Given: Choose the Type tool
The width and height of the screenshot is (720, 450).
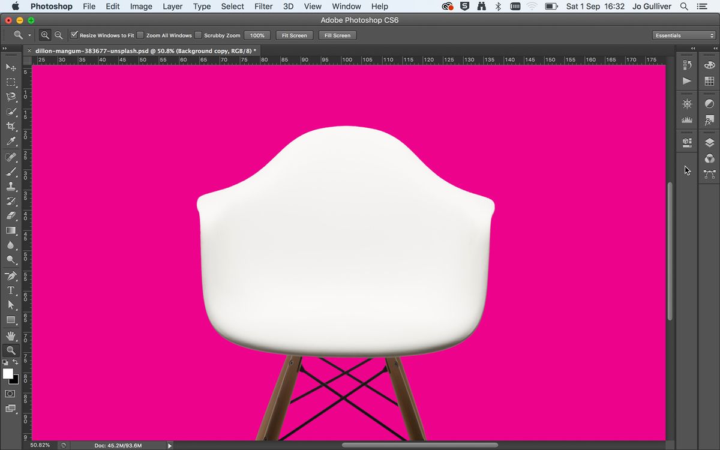Looking at the screenshot, I should click(x=11, y=290).
